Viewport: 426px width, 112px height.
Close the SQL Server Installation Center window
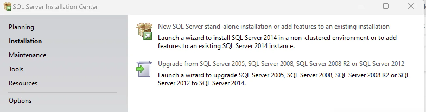411,6
